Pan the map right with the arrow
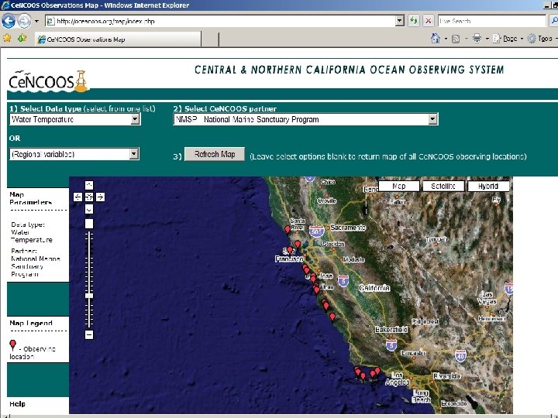 point(100,197)
